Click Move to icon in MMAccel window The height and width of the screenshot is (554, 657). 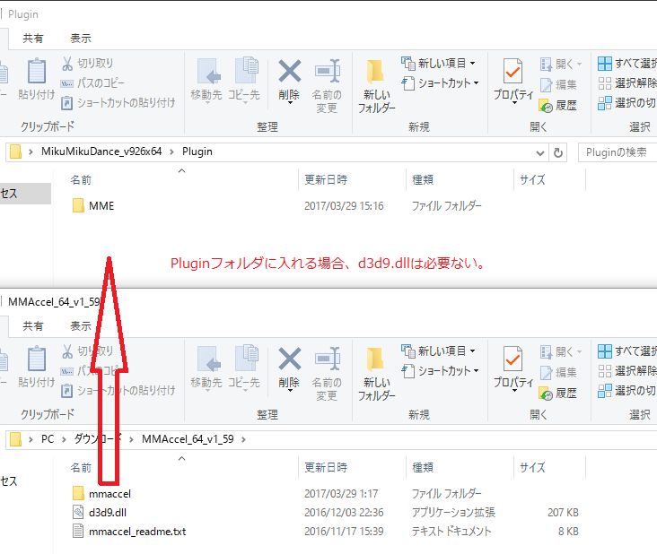point(208,359)
